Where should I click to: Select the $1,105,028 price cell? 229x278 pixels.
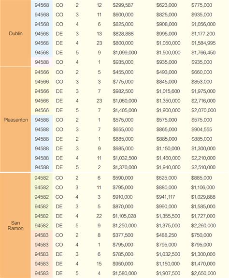[x=124, y=216]
